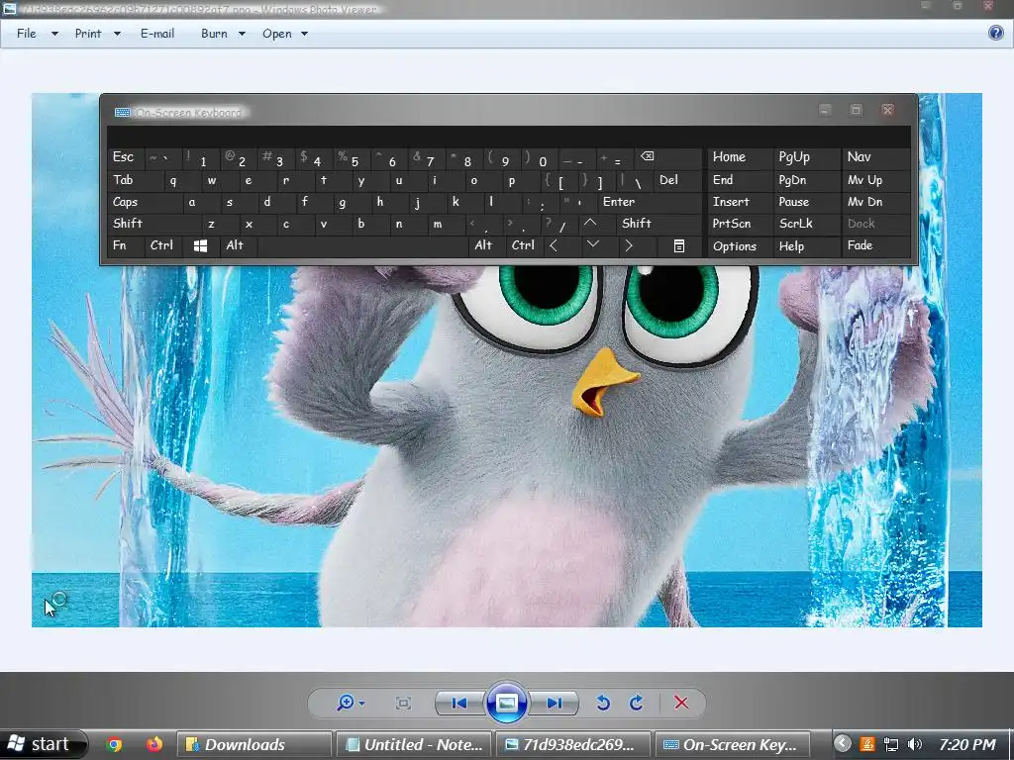Open the Print menu
This screenshot has height=760, width=1014.
88,33
